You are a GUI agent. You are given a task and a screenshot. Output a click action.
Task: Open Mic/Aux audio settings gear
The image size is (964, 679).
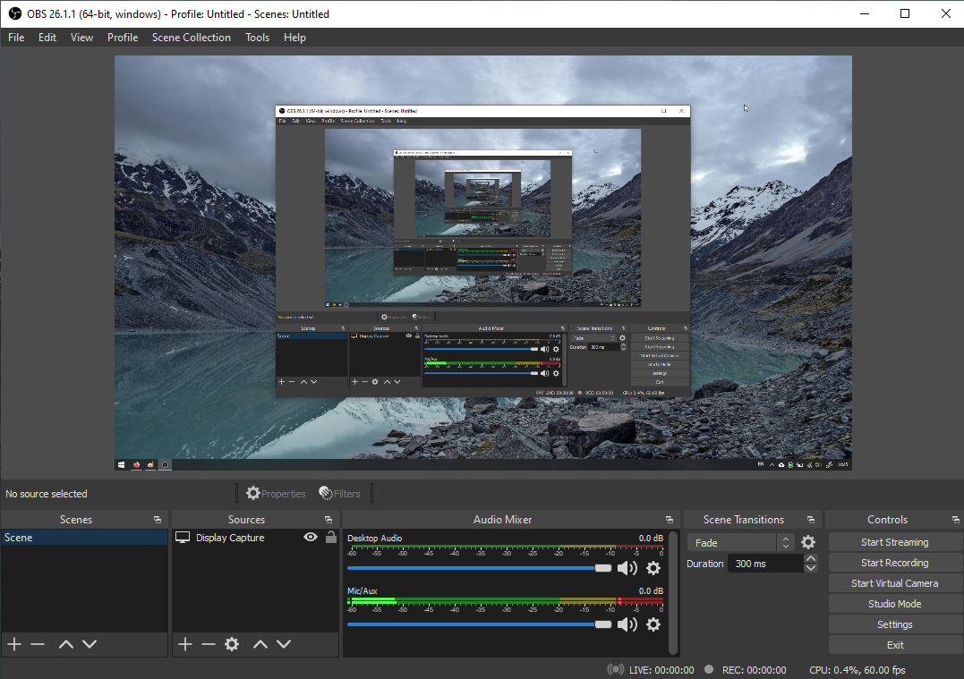point(653,624)
